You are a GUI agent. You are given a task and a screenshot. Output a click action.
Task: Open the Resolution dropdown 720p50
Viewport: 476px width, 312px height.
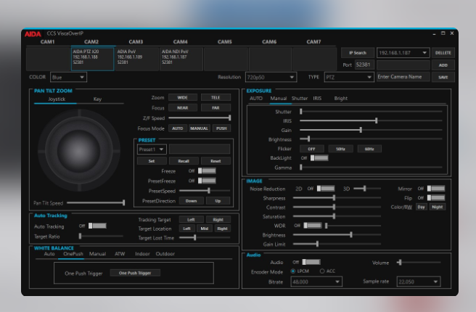click(271, 77)
